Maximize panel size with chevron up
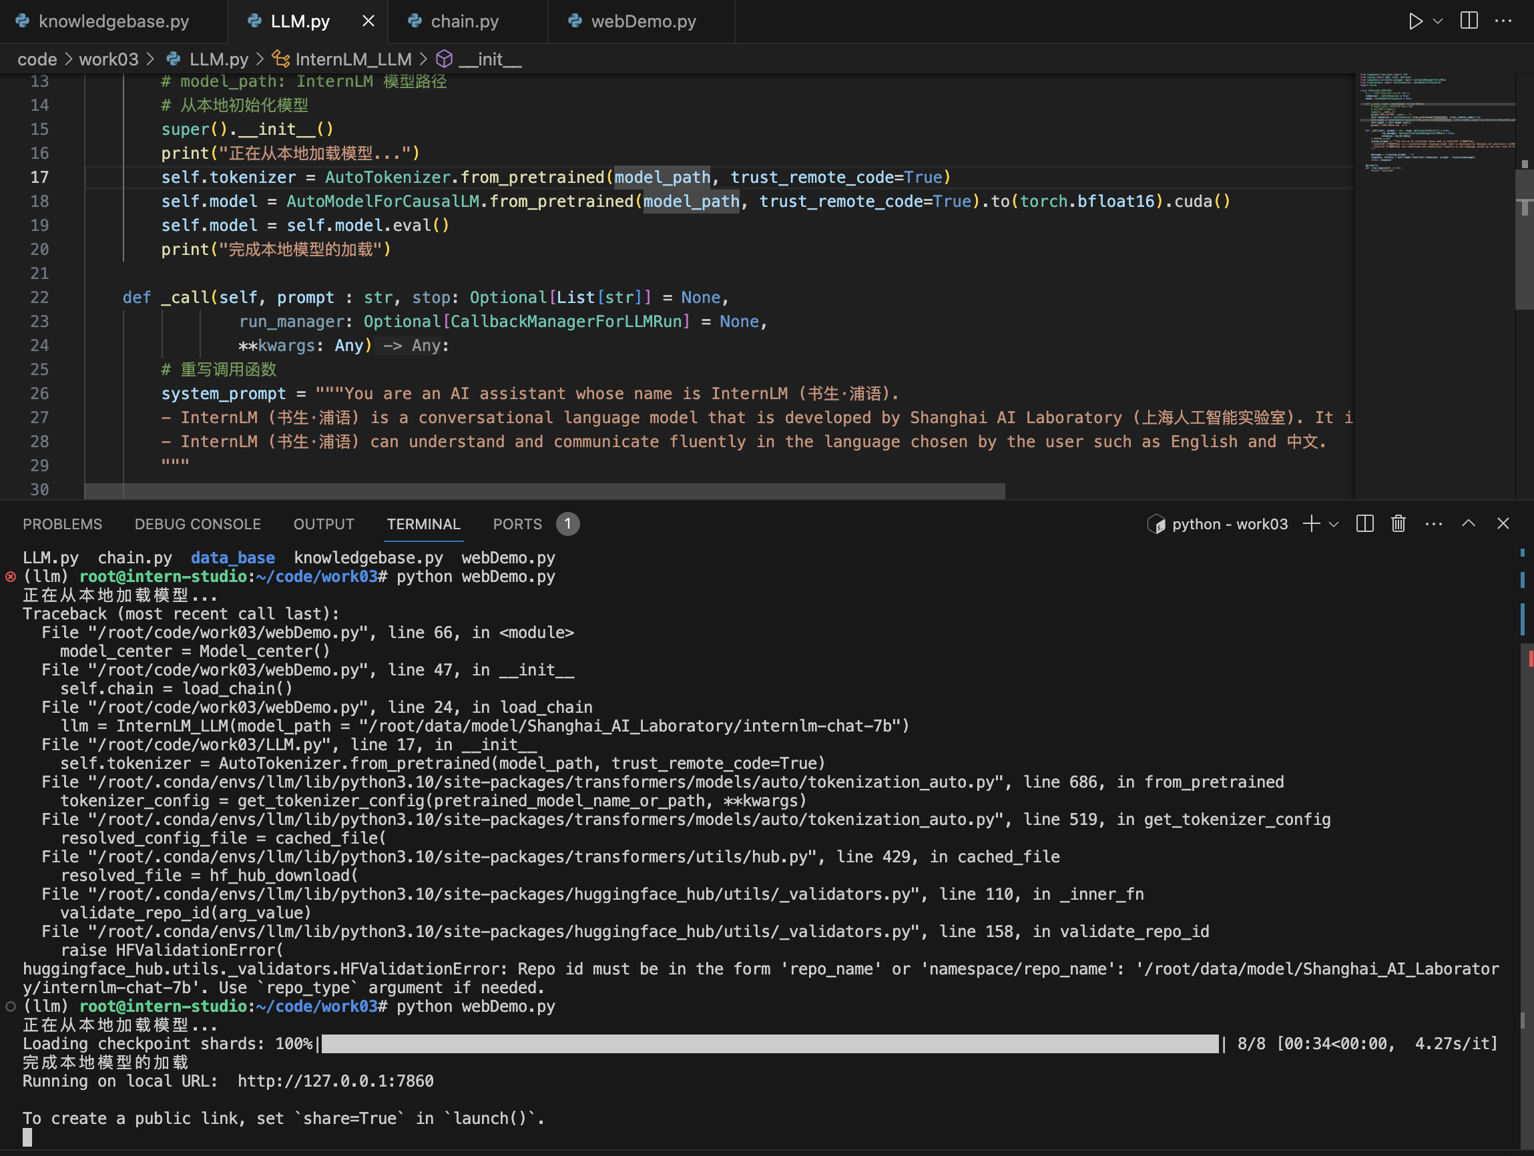Image resolution: width=1534 pixels, height=1156 pixels. click(1468, 523)
